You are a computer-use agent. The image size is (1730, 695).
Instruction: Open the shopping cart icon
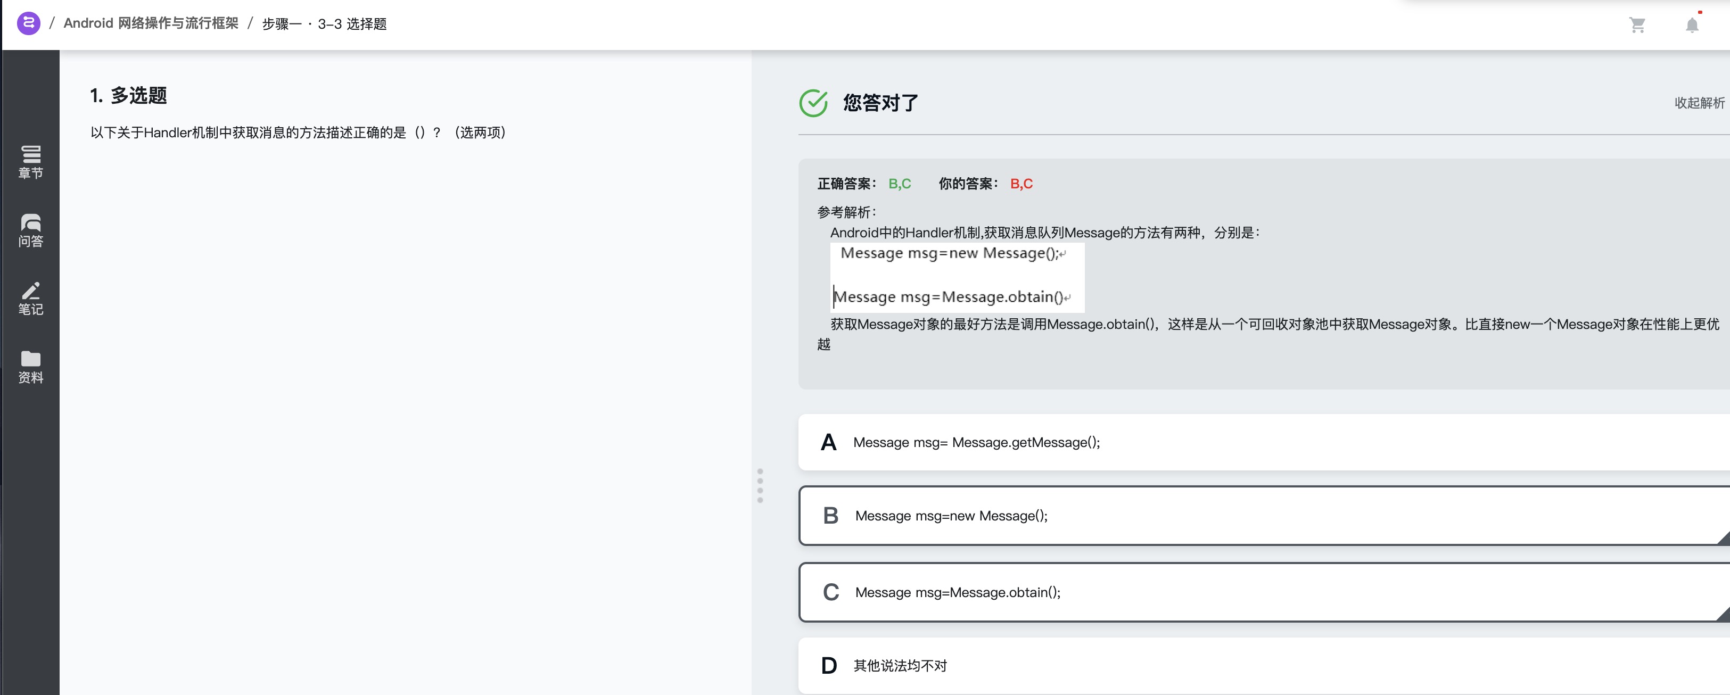pyautogui.click(x=1637, y=25)
